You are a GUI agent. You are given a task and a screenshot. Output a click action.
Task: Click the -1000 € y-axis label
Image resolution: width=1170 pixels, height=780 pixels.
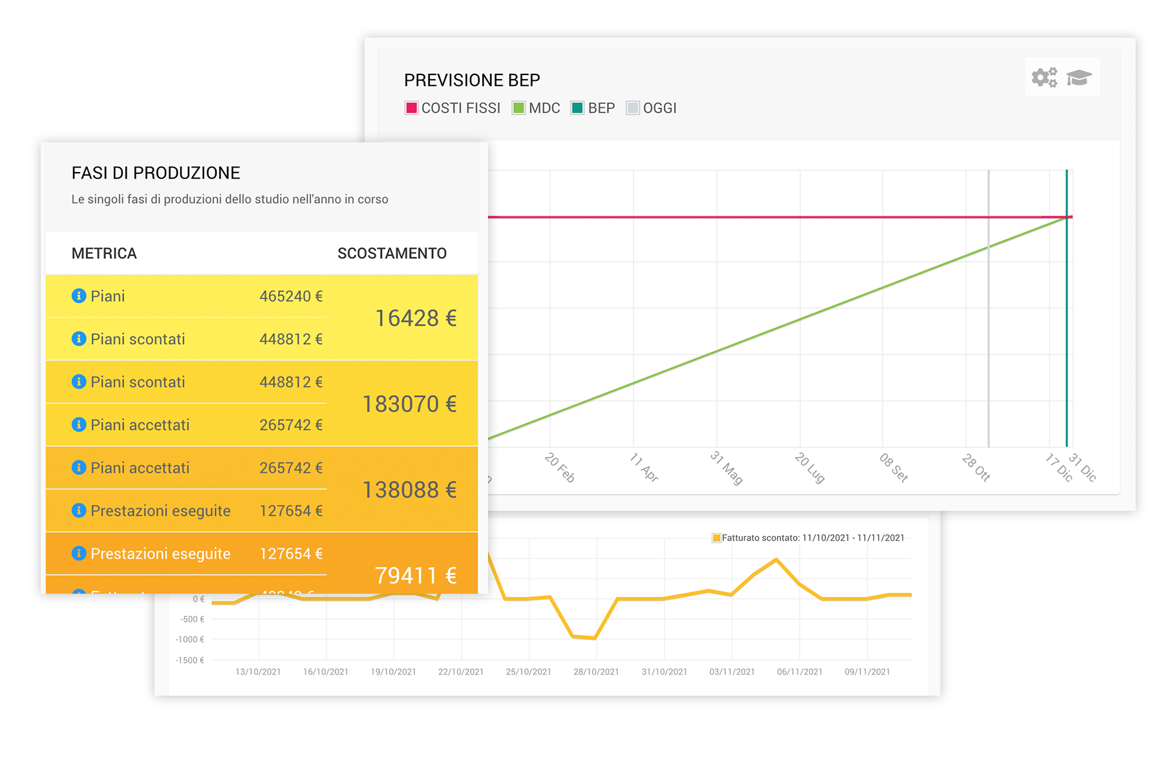click(x=190, y=640)
